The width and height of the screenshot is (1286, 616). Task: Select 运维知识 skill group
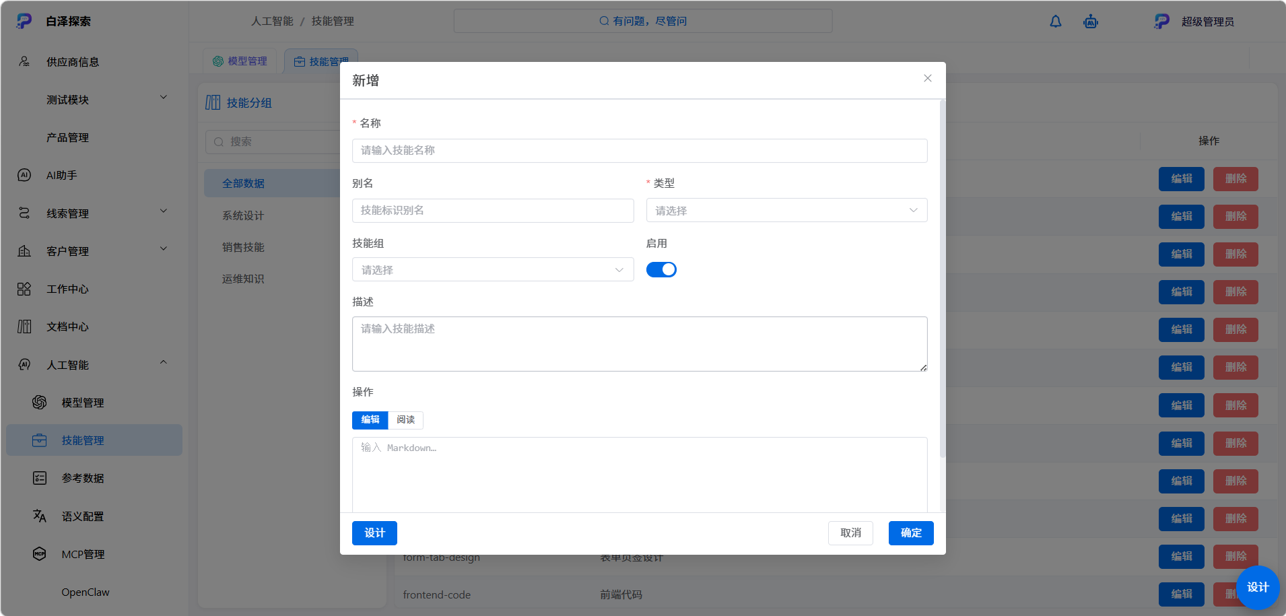243,279
